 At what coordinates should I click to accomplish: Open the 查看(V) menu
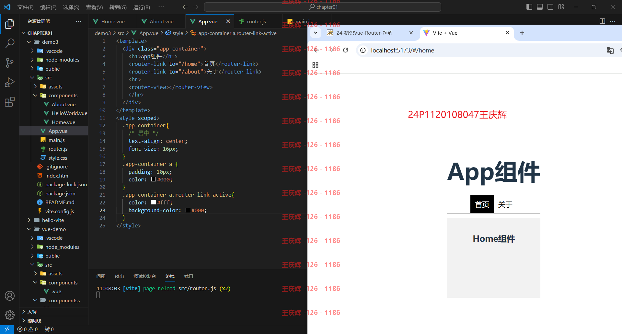(94, 7)
